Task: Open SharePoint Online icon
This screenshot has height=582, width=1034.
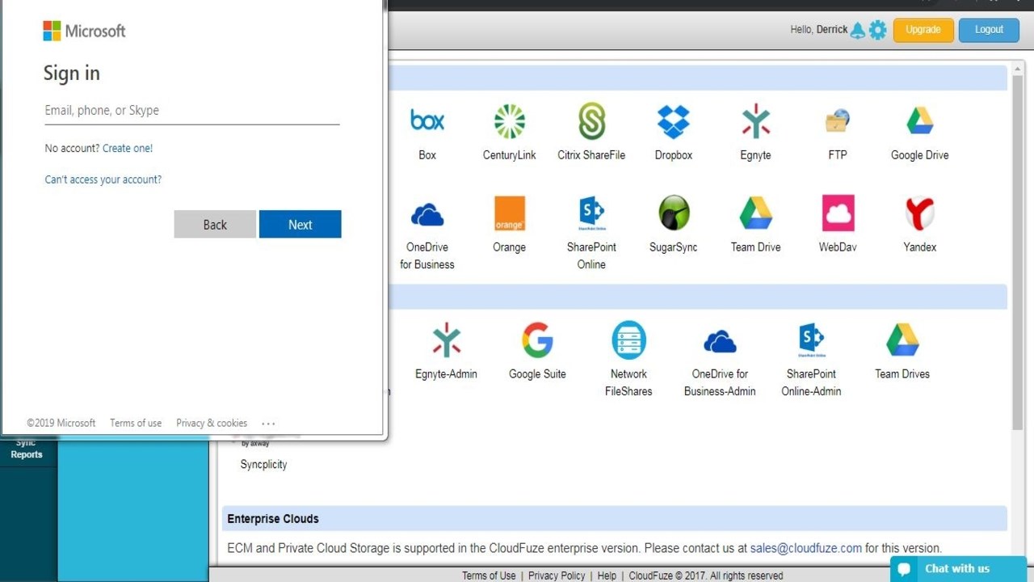Action: (591, 213)
